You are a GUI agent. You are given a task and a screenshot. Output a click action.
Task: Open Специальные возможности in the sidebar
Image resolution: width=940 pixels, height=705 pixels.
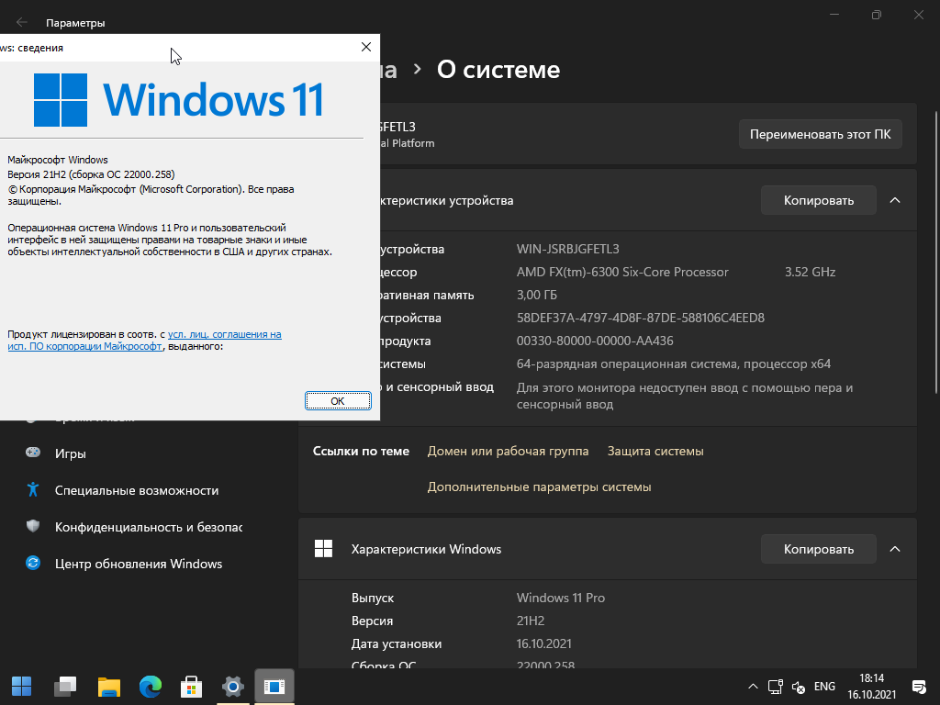point(136,490)
